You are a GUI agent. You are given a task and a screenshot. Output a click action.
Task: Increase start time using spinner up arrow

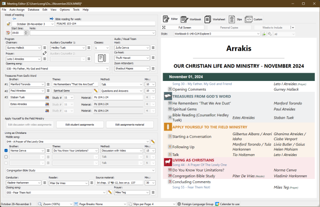[x=26, y=32]
